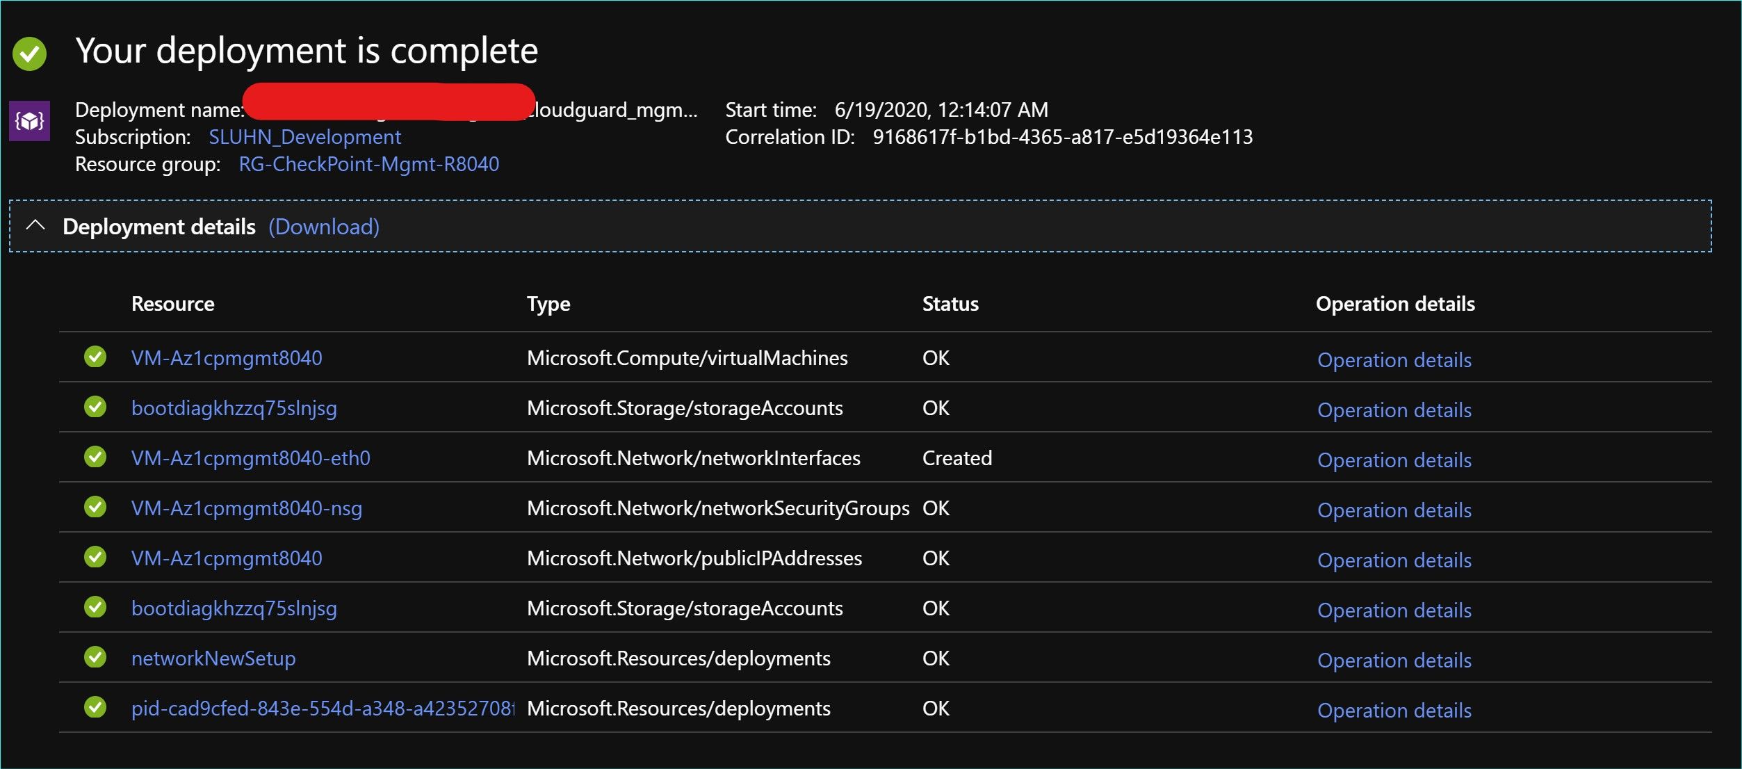View operation details for networkSecurityGroups row
This screenshot has width=1742, height=769.
(x=1394, y=510)
